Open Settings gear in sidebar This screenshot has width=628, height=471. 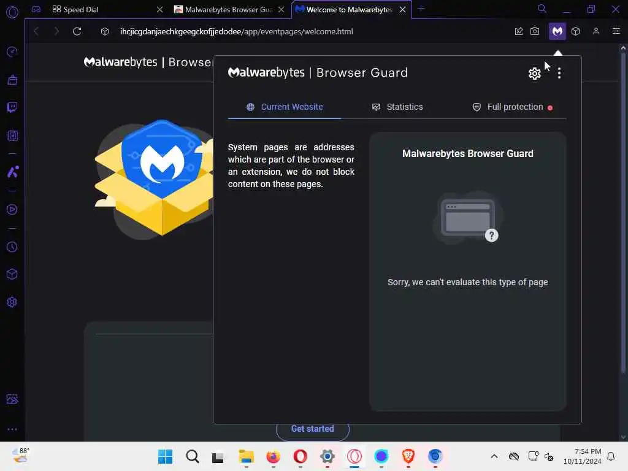coord(12,302)
